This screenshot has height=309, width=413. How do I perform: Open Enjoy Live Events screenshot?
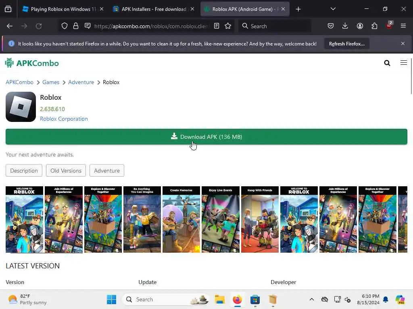pyautogui.click(x=221, y=219)
